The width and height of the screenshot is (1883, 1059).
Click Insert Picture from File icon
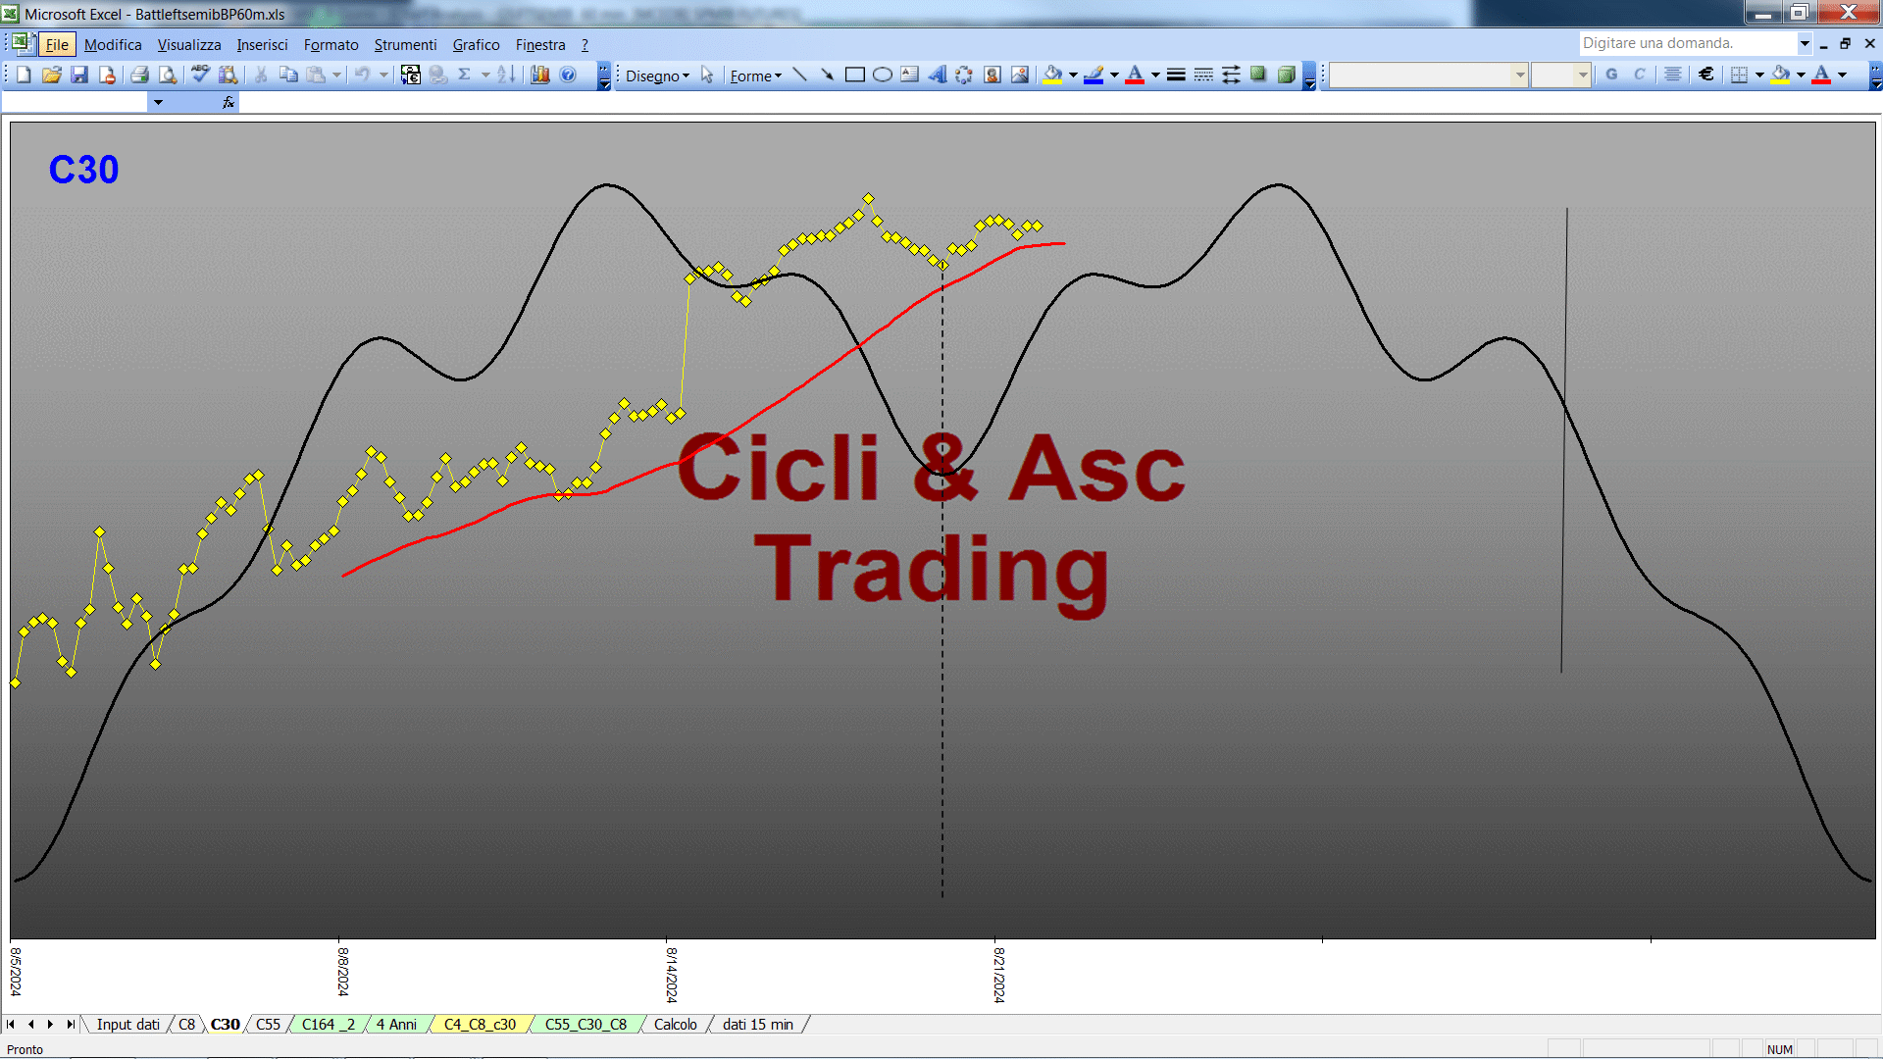click(x=1019, y=75)
